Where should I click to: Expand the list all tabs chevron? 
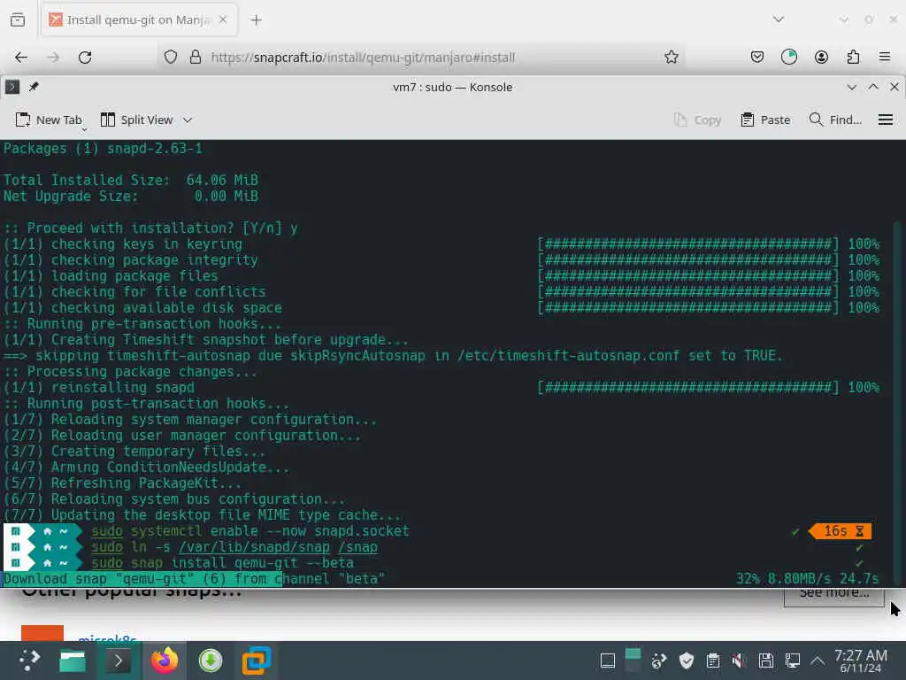point(779,19)
